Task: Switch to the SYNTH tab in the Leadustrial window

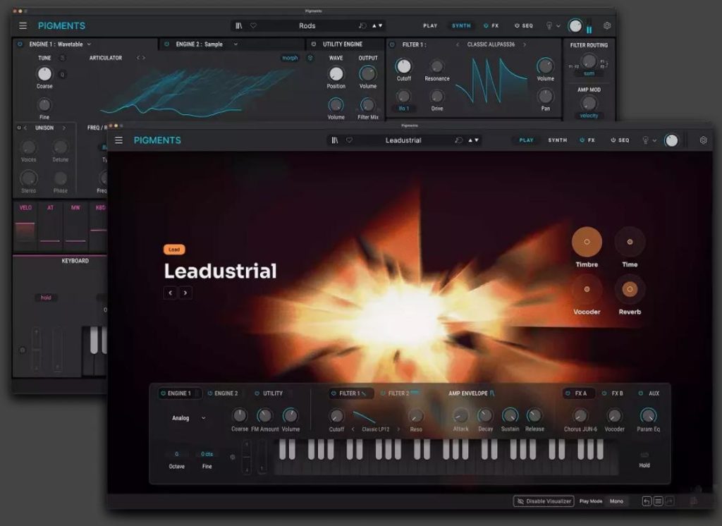Action: (x=557, y=140)
